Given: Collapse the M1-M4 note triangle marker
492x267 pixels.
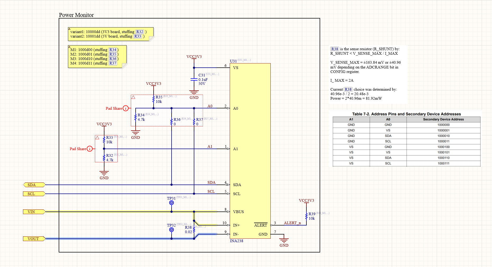Looking at the screenshot, I should [x=69, y=47].
